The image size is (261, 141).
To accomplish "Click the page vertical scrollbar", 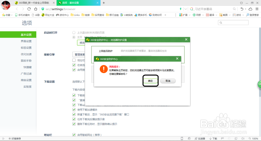I will tap(260, 62).
